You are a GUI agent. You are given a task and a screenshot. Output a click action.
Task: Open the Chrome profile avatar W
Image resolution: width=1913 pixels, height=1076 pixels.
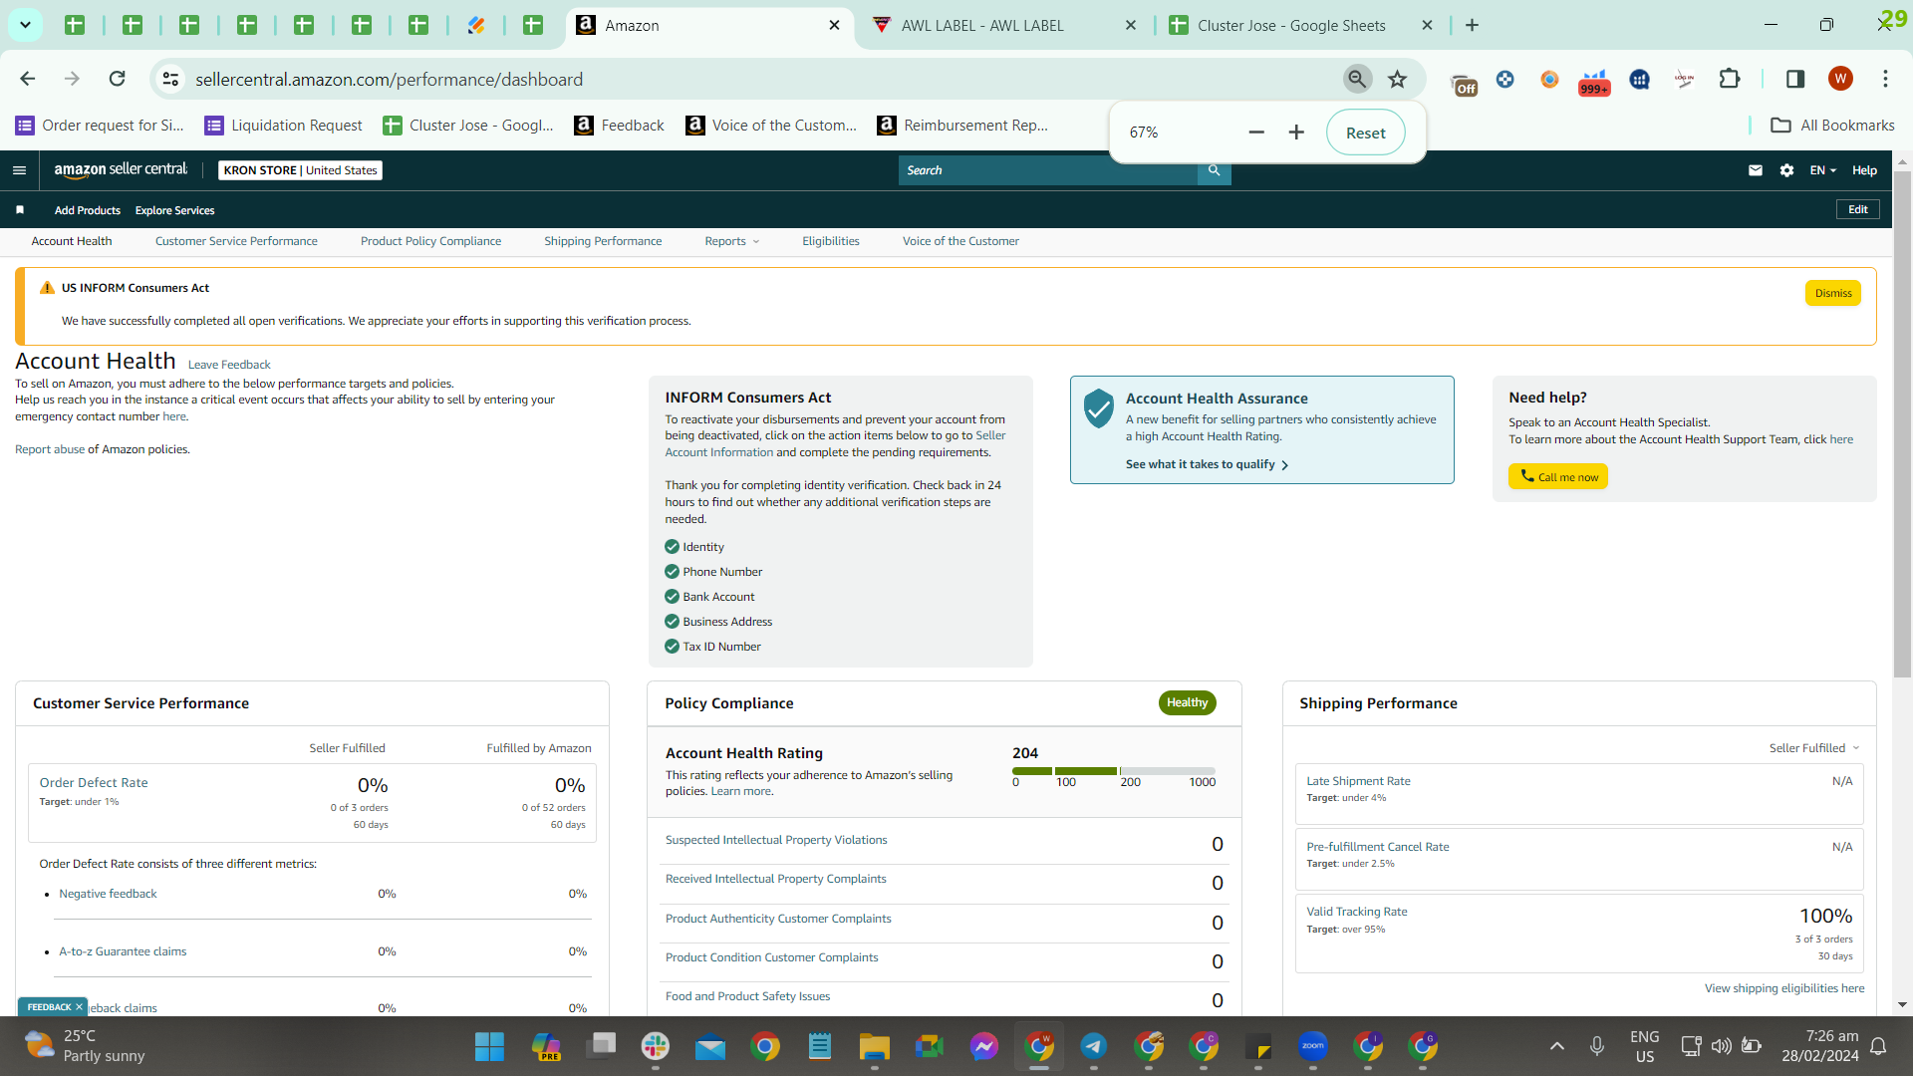click(1840, 79)
